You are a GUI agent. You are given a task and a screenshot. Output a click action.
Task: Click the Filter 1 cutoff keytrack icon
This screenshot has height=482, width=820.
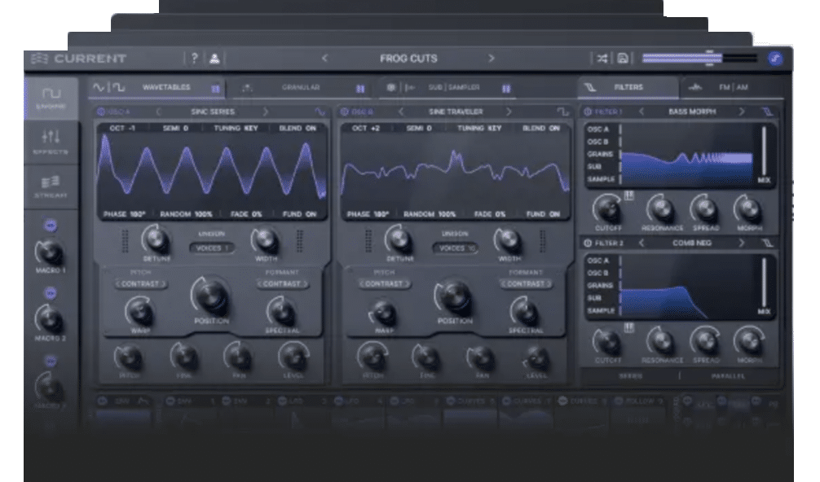point(628,196)
